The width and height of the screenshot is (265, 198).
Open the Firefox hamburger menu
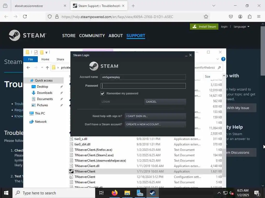[259, 16]
